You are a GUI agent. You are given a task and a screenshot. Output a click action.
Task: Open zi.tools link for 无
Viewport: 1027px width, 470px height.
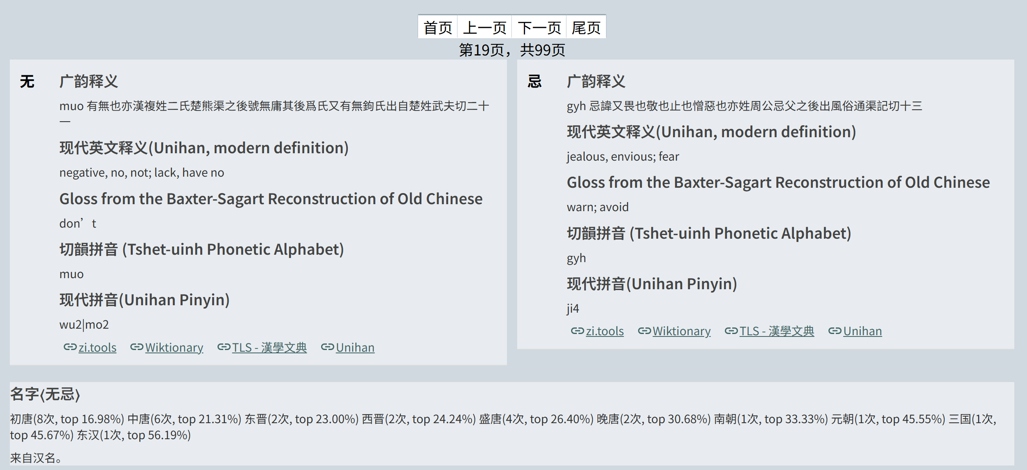97,348
